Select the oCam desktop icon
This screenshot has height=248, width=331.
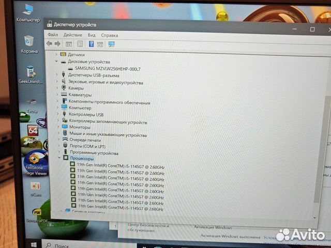(36, 189)
